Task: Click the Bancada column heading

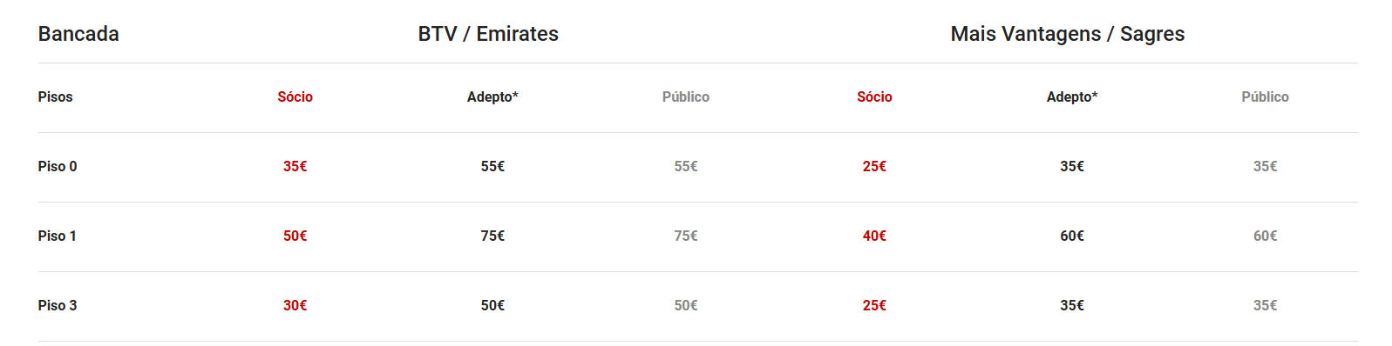Action: [78, 34]
